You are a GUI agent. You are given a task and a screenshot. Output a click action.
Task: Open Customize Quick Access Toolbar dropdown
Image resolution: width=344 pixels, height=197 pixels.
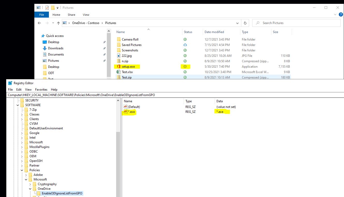[x=57, y=8]
